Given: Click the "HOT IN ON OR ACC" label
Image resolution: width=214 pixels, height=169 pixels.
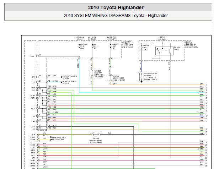Looking at the screenshot, I should pyautogui.click(x=80, y=38).
